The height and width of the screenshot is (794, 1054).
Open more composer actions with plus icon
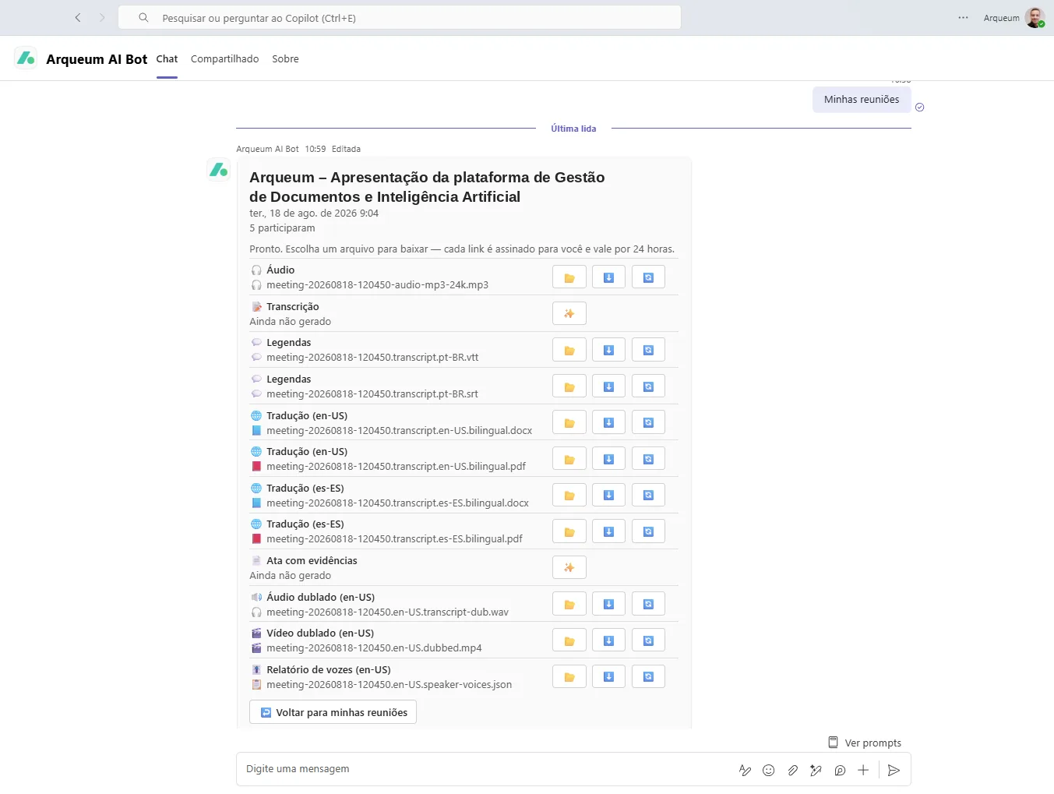(863, 770)
